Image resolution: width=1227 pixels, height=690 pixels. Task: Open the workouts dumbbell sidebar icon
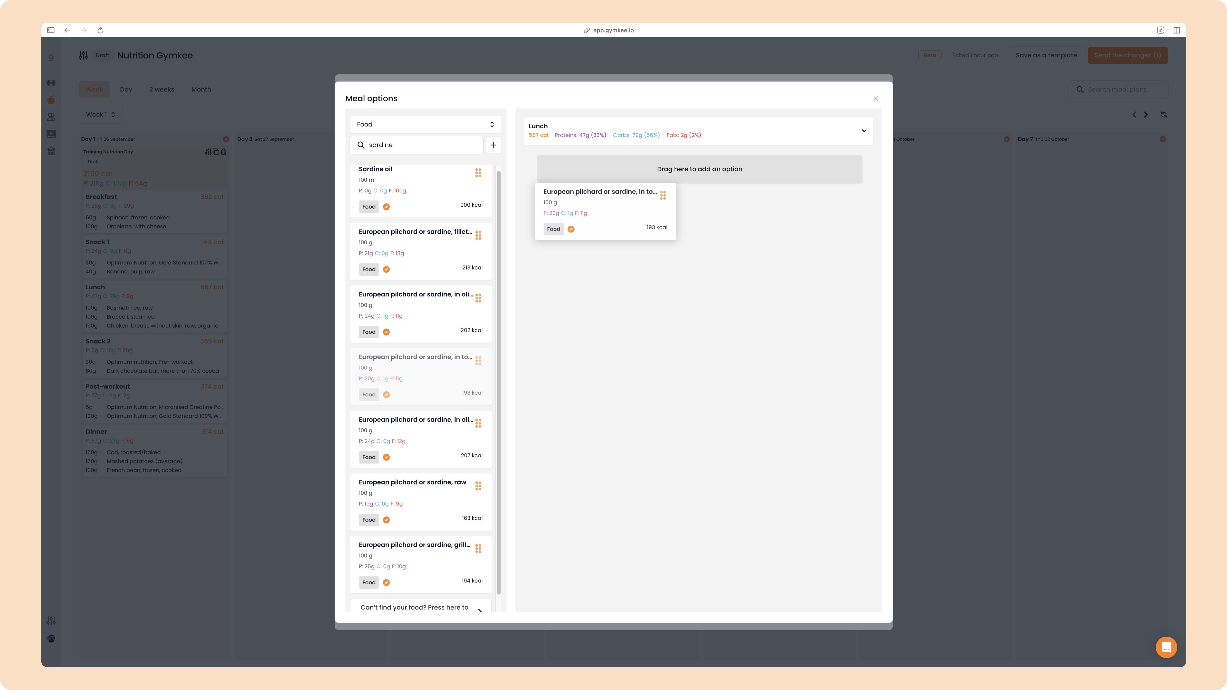pyautogui.click(x=51, y=83)
